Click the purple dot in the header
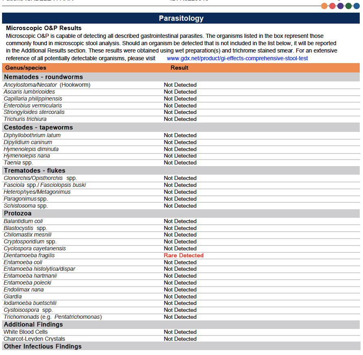 341,6
